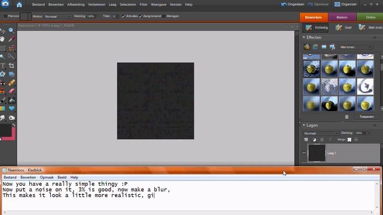
Task: Select the Lasso tool
Action: pyautogui.click(x=11, y=48)
